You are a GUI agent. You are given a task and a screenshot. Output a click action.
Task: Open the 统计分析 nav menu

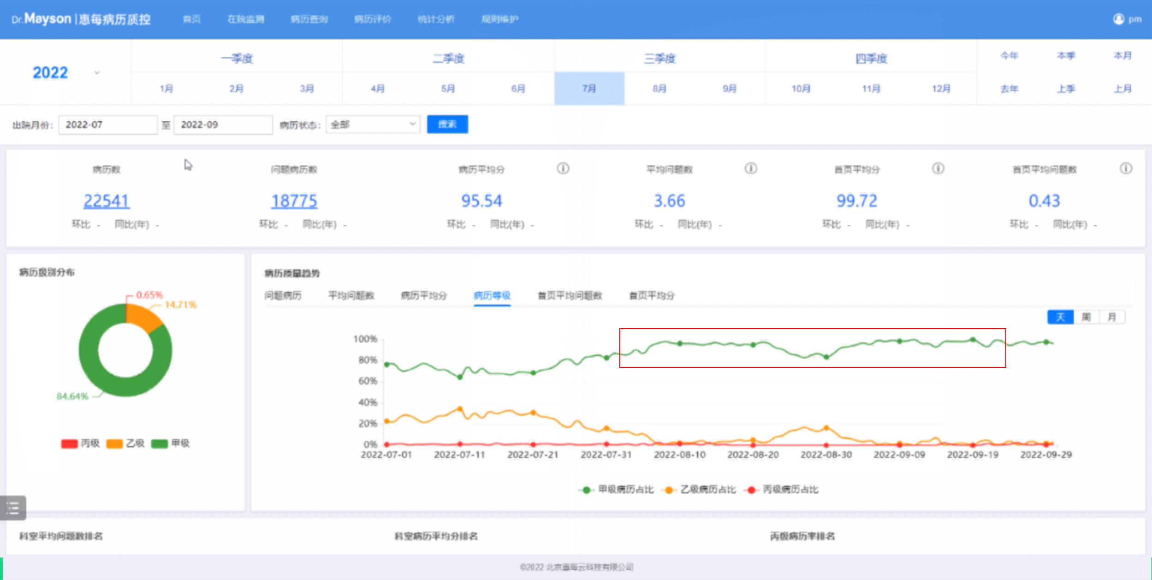click(436, 19)
